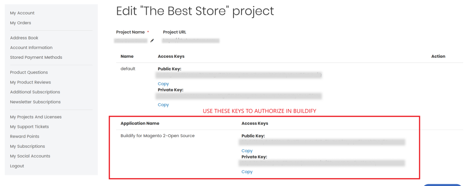
Task: Select the Buildify public key value
Action: pyautogui.click(x=322, y=142)
